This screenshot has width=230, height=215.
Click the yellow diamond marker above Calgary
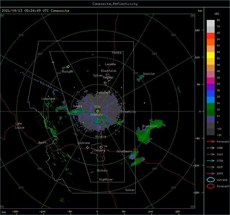(x=101, y=147)
